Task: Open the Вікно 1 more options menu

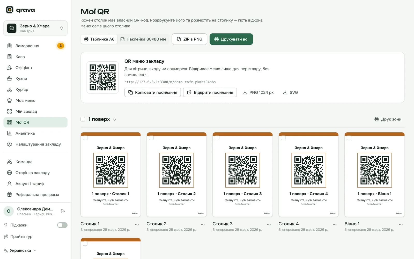Action: [x=401, y=224]
